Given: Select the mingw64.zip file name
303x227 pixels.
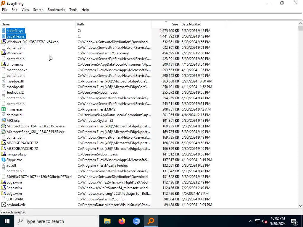Looking at the screenshot, I should tap(17, 154).
